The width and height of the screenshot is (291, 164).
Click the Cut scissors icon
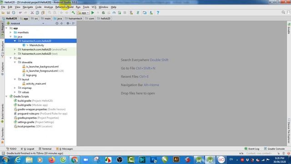(32, 13)
